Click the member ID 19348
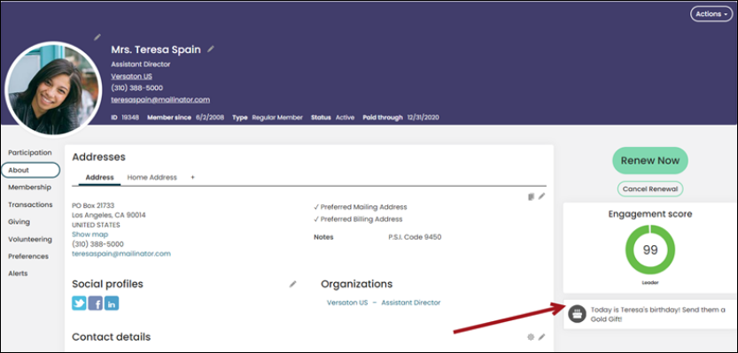The image size is (738, 353). 130,118
